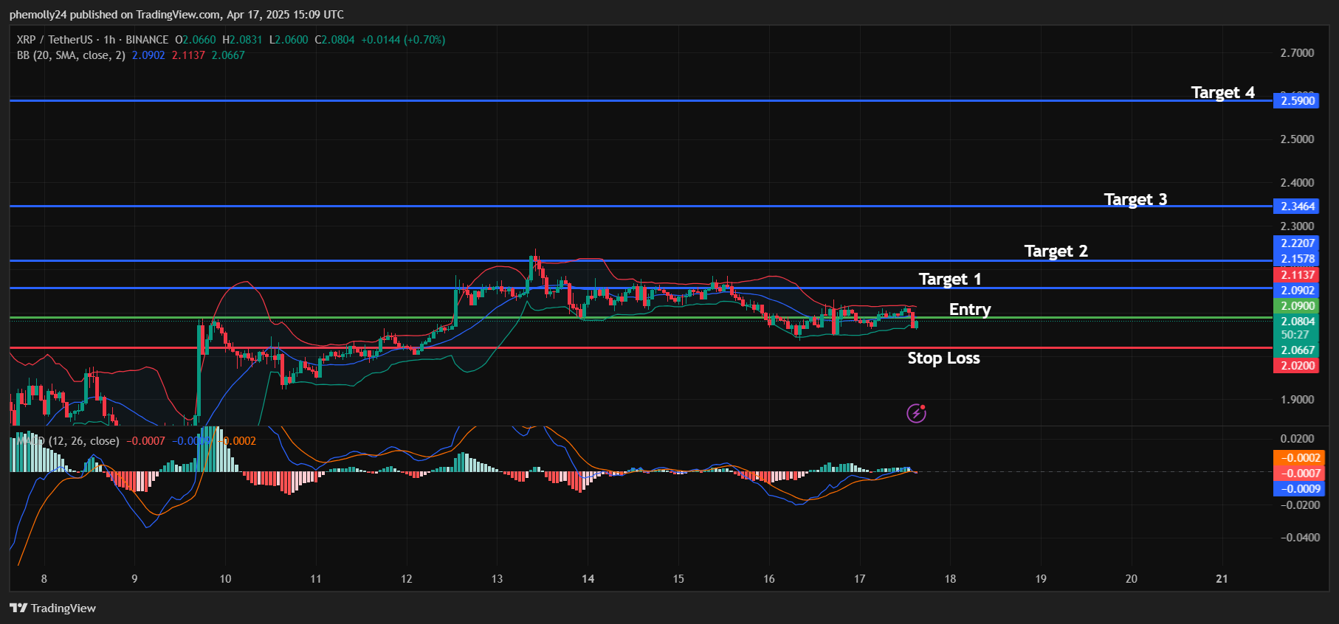1339x624 pixels.
Task: Click date 14 on the time axis
Action: click(588, 579)
